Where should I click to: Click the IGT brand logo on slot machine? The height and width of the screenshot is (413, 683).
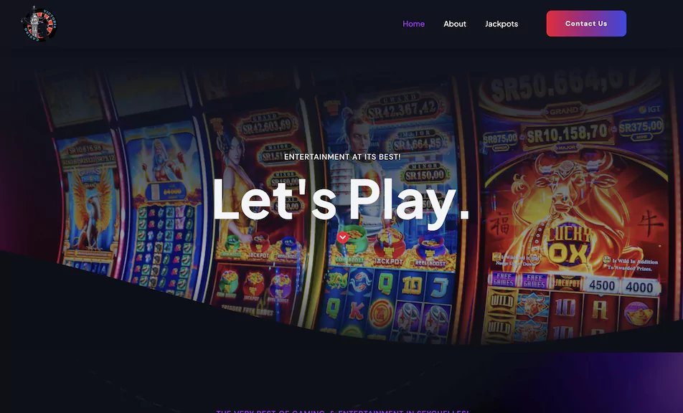tap(650, 109)
